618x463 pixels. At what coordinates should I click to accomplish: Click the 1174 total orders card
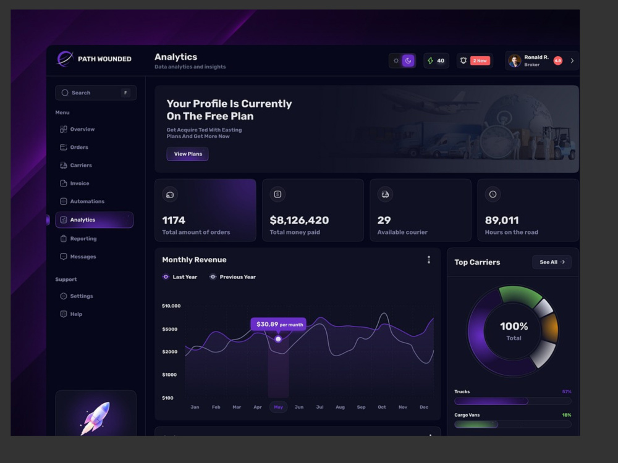tap(205, 211)
